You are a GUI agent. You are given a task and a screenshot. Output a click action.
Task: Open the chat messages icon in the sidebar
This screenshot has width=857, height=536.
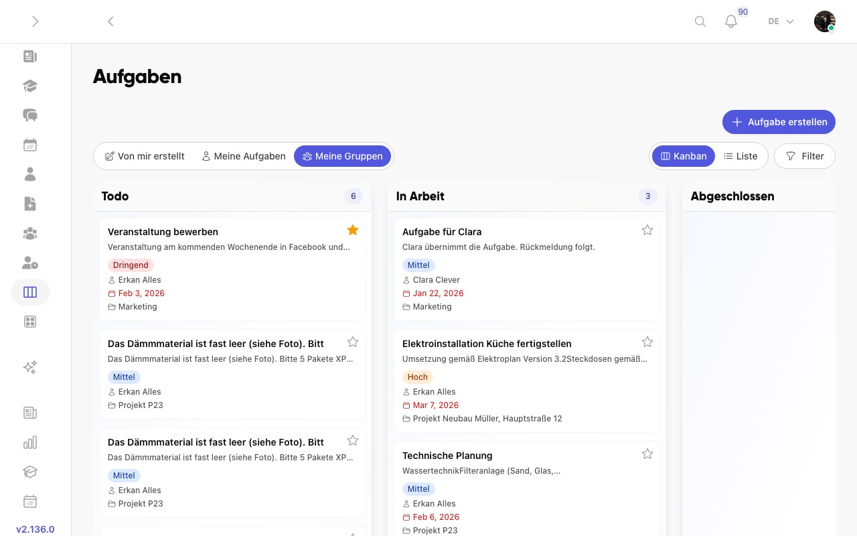tap(29, 115)
